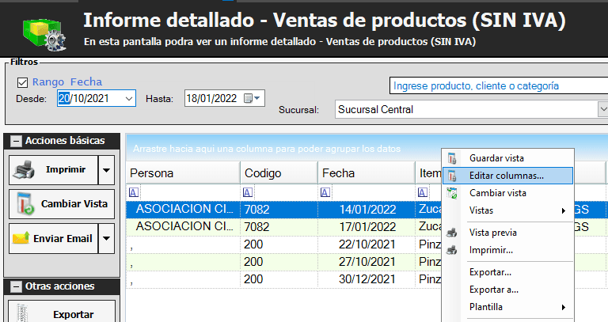Screen dimensions: 608x322
Task: Click the printer icon on Imprimir button
Action: [25, 169]
